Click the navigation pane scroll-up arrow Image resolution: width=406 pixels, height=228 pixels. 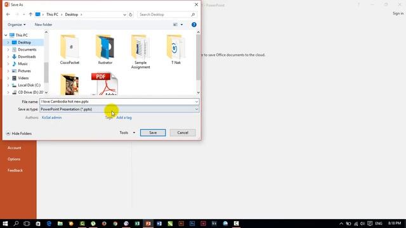coord(46,32)
